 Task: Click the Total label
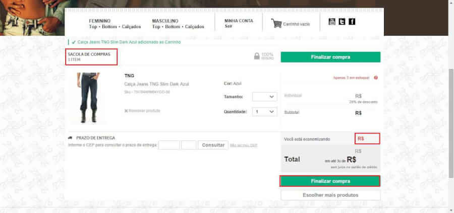pos(292,159)
